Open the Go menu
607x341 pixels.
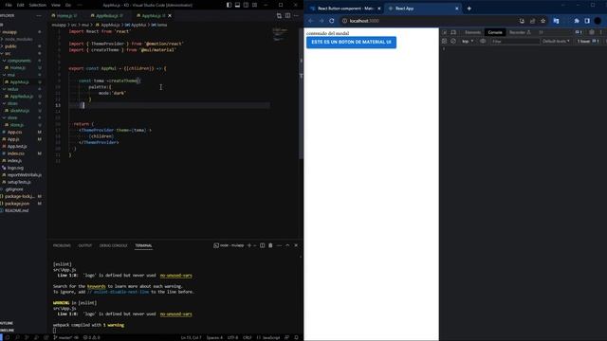pos(68,5)
